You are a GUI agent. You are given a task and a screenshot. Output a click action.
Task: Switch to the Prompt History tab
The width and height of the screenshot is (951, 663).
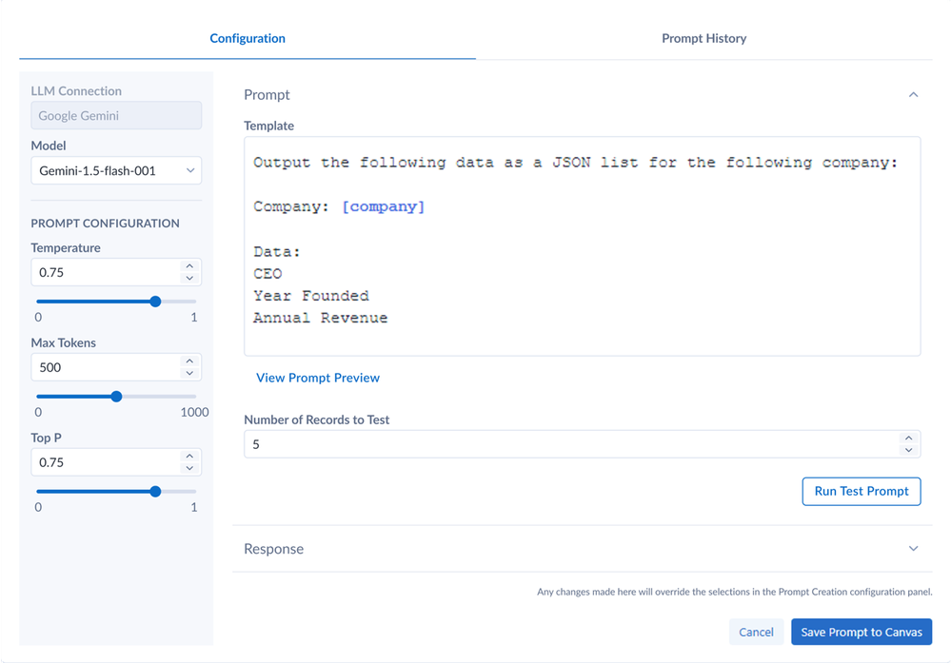click(x=703, y=39)
